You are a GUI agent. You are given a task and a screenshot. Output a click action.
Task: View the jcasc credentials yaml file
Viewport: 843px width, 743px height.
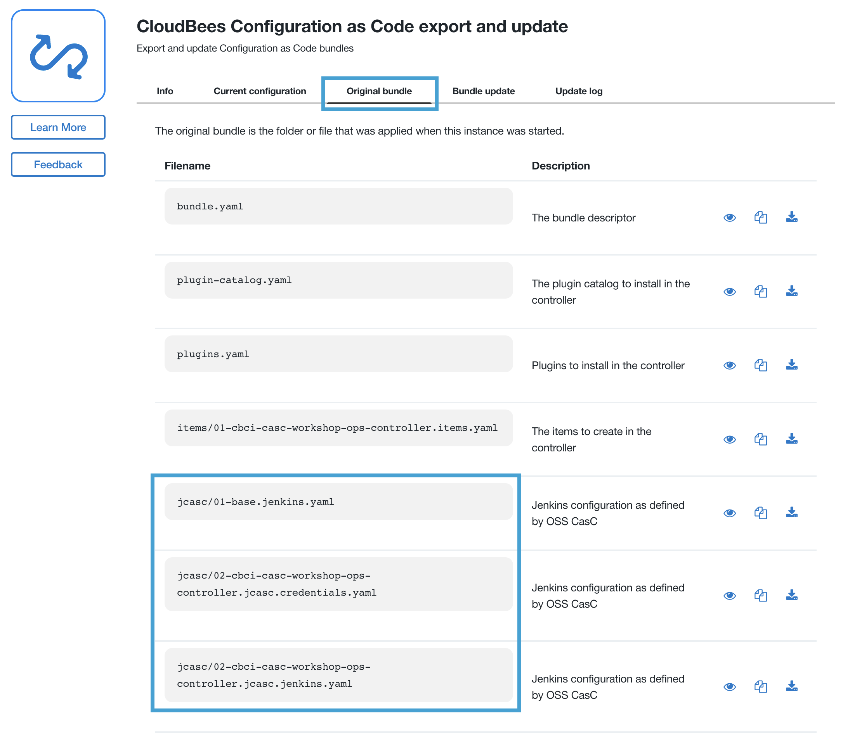coord(729,596)
